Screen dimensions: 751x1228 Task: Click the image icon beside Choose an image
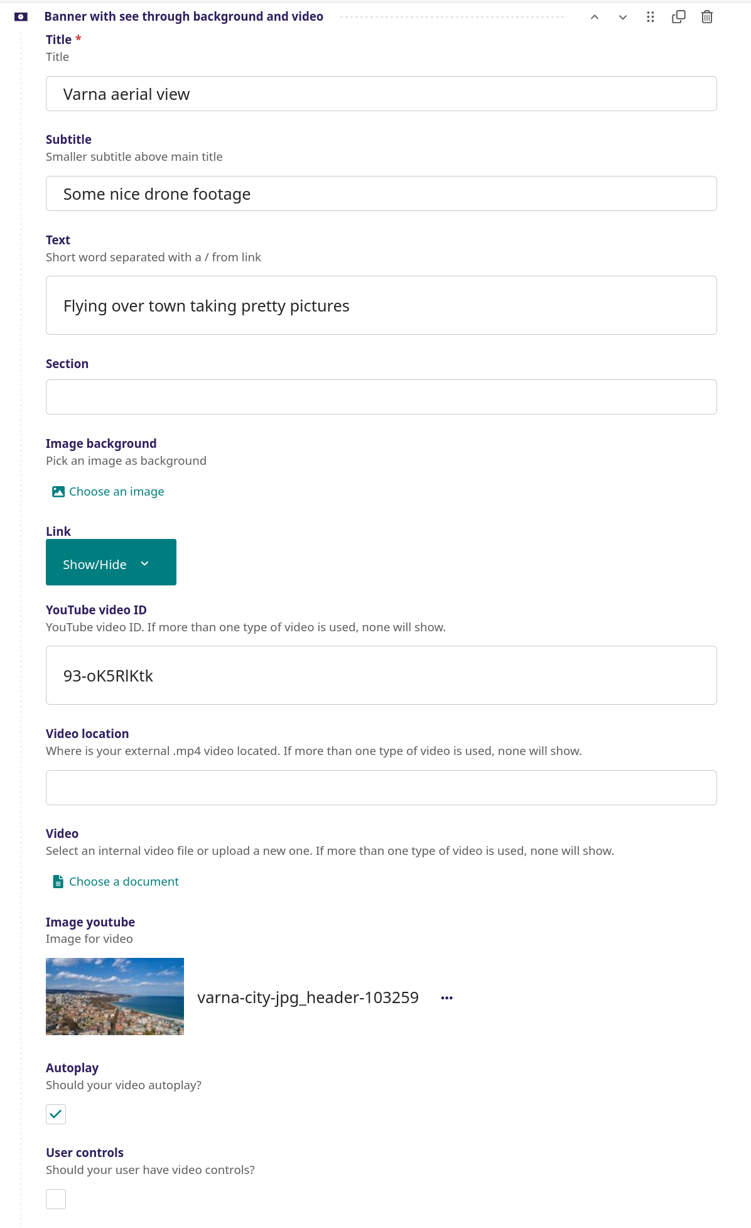click(x=58, y=492)
